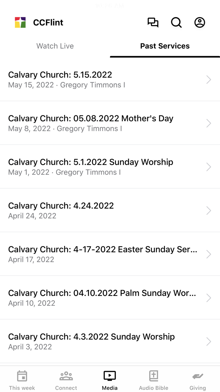The width and height of the screenshot is (220, 392).
Task: Expand the 5.15.2022 service chevron
Action: click(208, 79)
